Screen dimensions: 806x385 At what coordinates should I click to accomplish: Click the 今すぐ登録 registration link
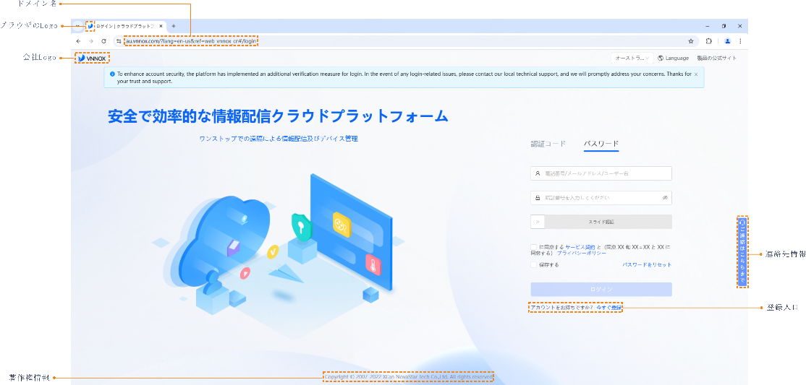(608, 308)
